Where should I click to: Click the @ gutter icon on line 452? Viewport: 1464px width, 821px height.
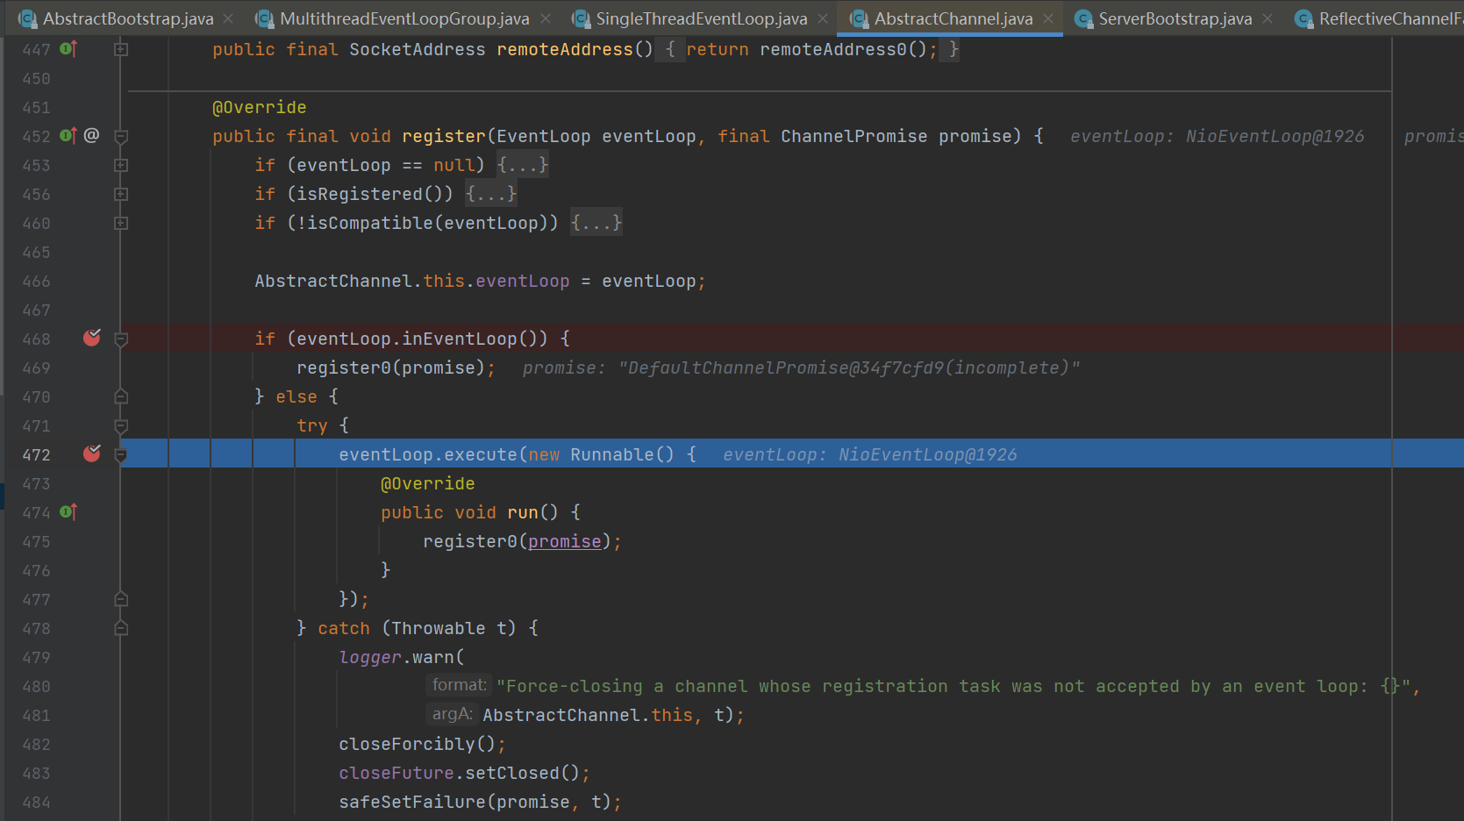91,136
